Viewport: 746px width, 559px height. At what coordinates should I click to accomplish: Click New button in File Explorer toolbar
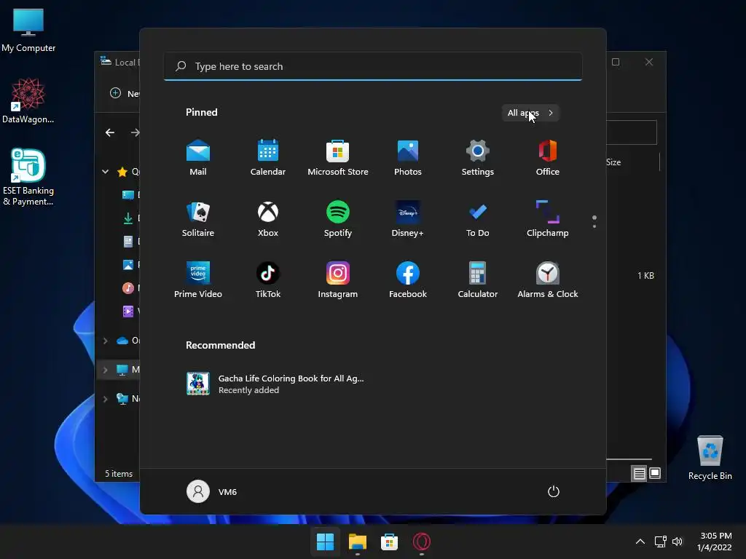coord(125,93)
